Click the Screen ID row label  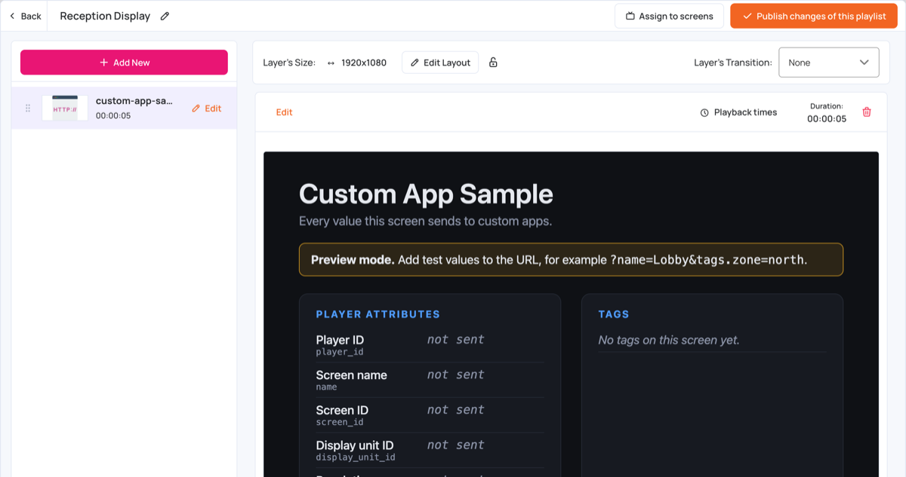(x=342, y=411)
